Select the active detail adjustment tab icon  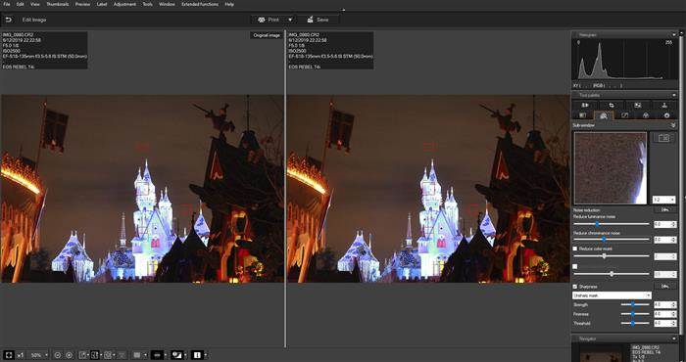604,115
